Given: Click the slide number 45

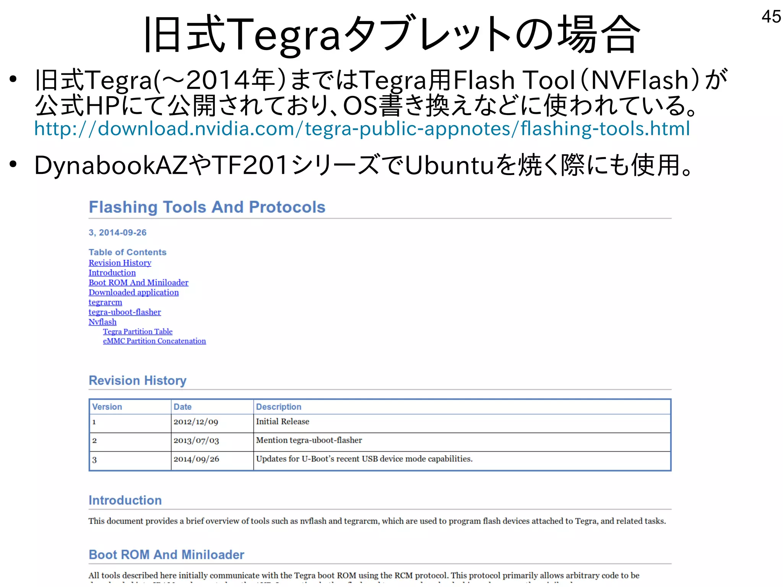Looking at the screenshot, I should point(771,16).
